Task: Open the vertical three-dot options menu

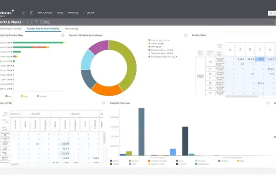Action: coord(28,22)
